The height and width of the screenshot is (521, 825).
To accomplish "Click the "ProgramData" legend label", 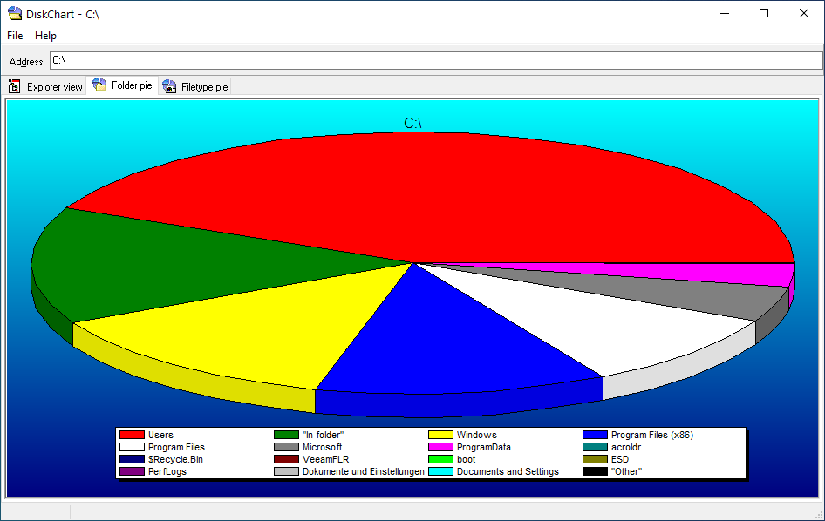I will [x=483, y=447].
